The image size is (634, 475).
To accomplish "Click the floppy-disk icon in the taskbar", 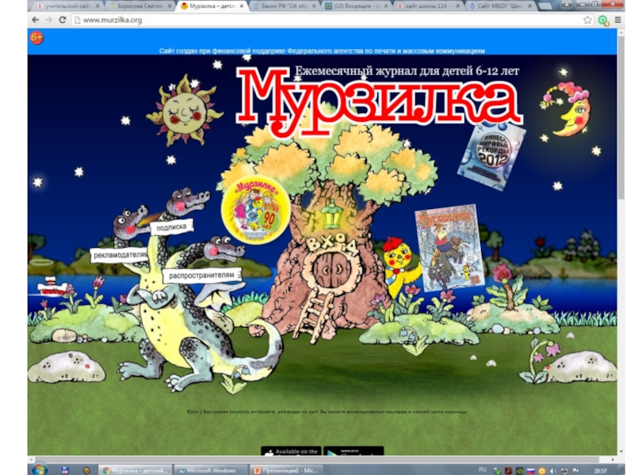I will pyautogui.click(x=65, y=470).
